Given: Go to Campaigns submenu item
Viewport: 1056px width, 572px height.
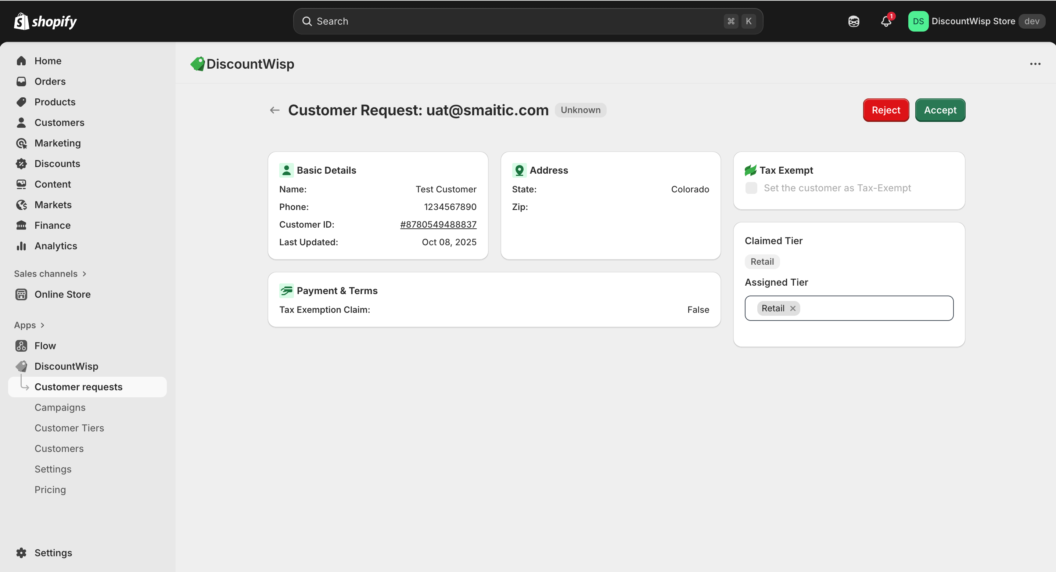Looking at the screenshot, I should (60, 407).
